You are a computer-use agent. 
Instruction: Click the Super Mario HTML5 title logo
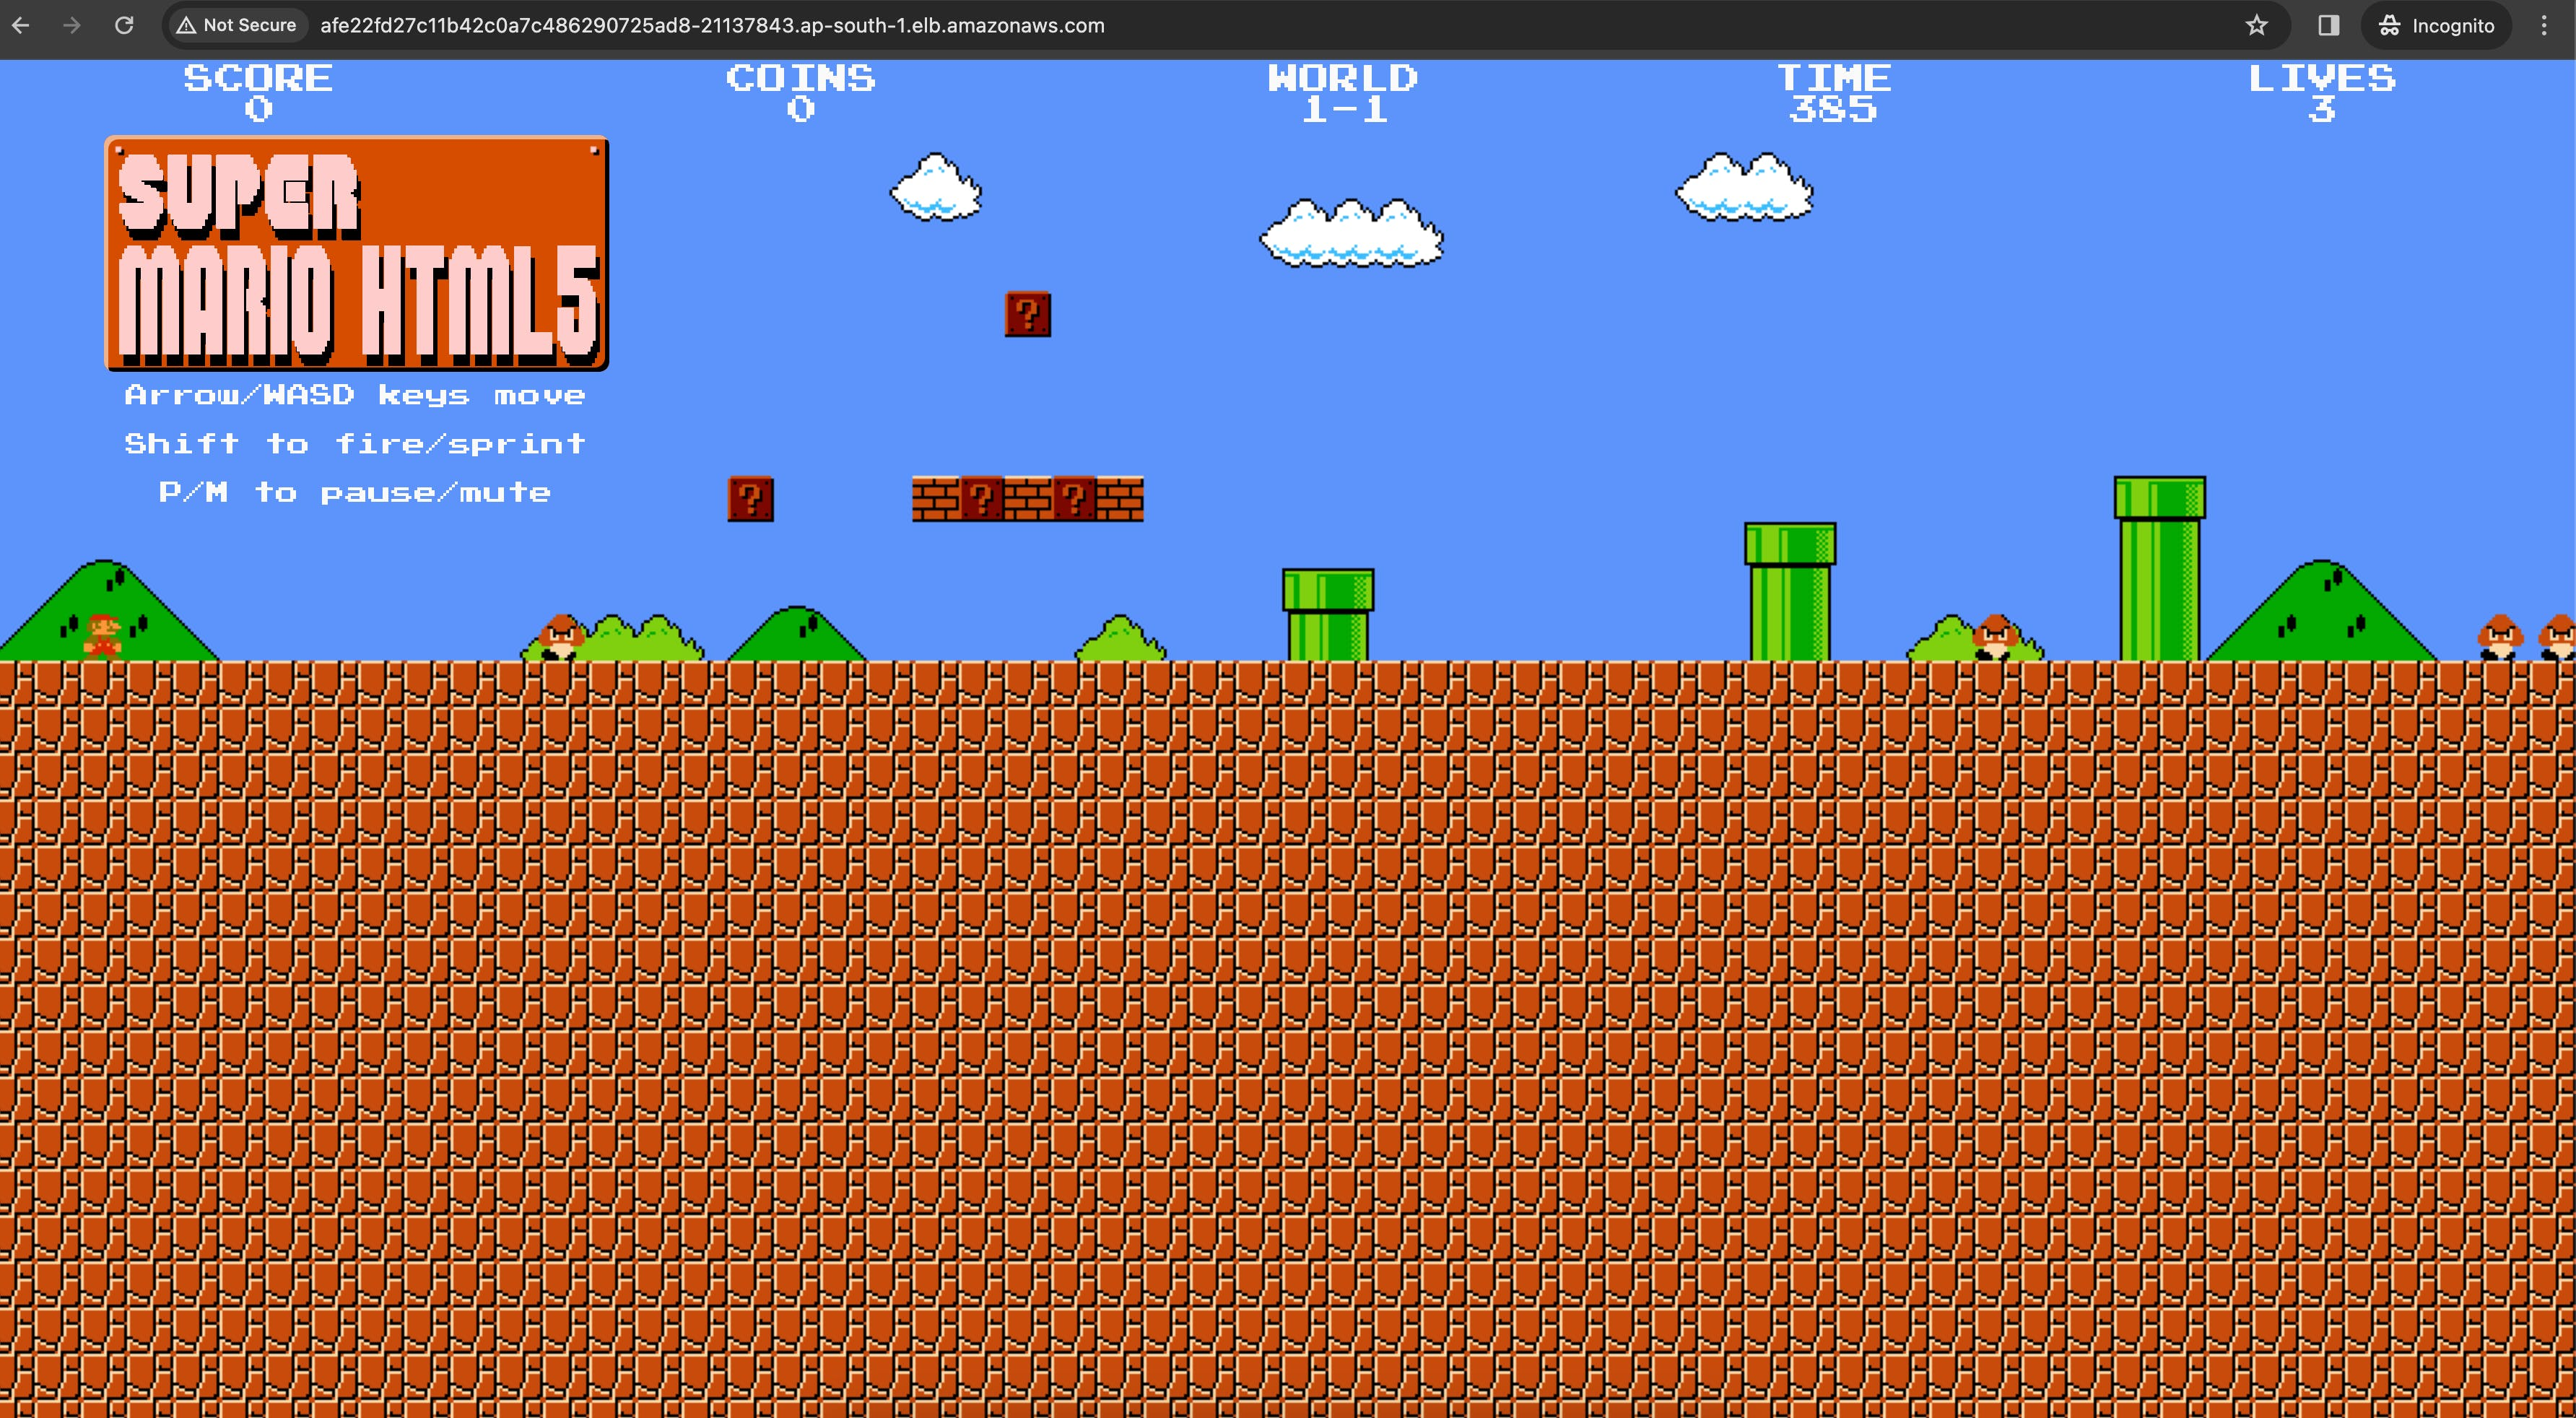pos(357,253)
